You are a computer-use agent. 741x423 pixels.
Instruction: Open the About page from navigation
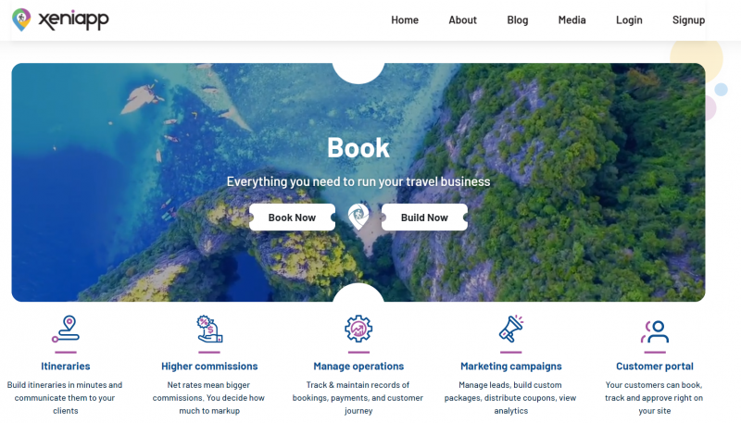click(462, 20)
